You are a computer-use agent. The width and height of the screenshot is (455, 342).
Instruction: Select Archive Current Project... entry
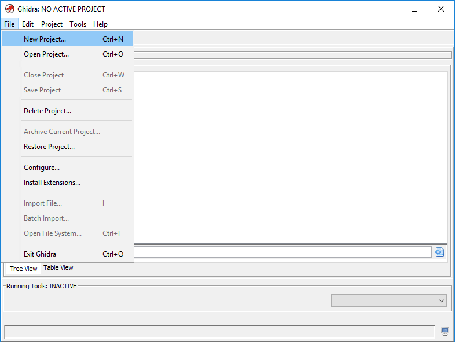[67, 132]
